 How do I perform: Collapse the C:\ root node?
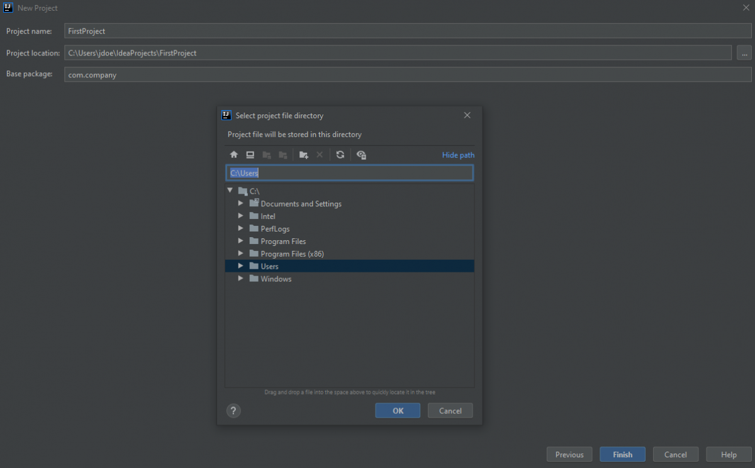tap(230, 190)
